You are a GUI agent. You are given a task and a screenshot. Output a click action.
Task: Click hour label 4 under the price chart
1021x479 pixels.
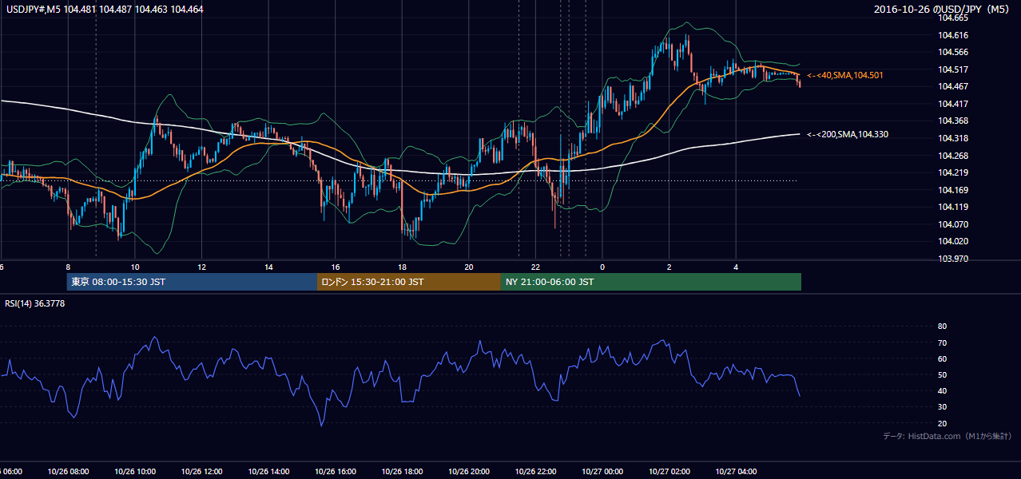click(736, 267)
